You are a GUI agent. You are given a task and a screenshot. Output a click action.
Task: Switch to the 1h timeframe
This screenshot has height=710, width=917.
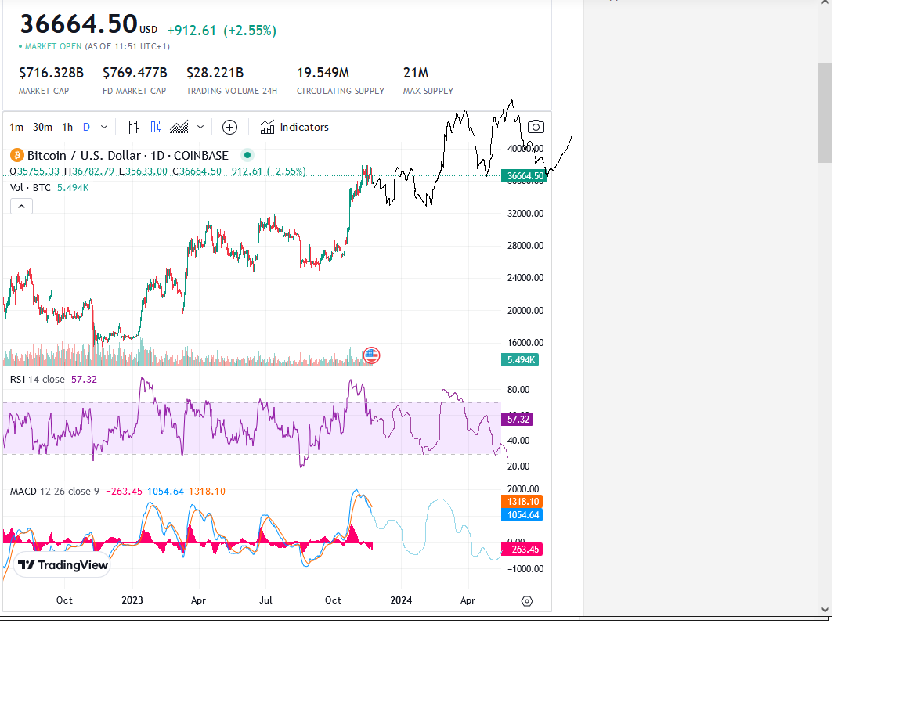(68, 127)
